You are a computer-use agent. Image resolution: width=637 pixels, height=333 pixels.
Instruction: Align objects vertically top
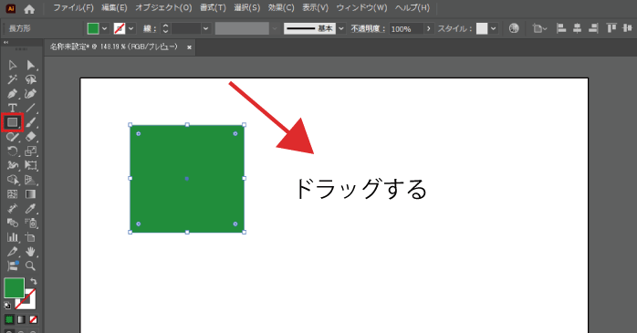tap(611, 28)
